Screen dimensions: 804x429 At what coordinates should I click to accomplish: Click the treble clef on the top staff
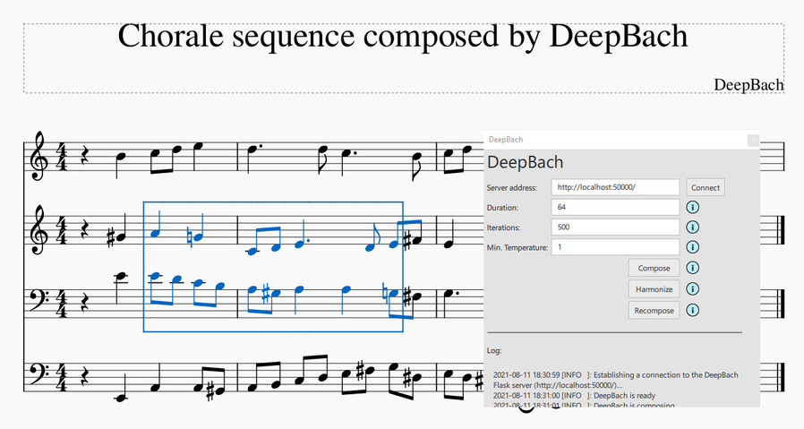pos(39,154)
